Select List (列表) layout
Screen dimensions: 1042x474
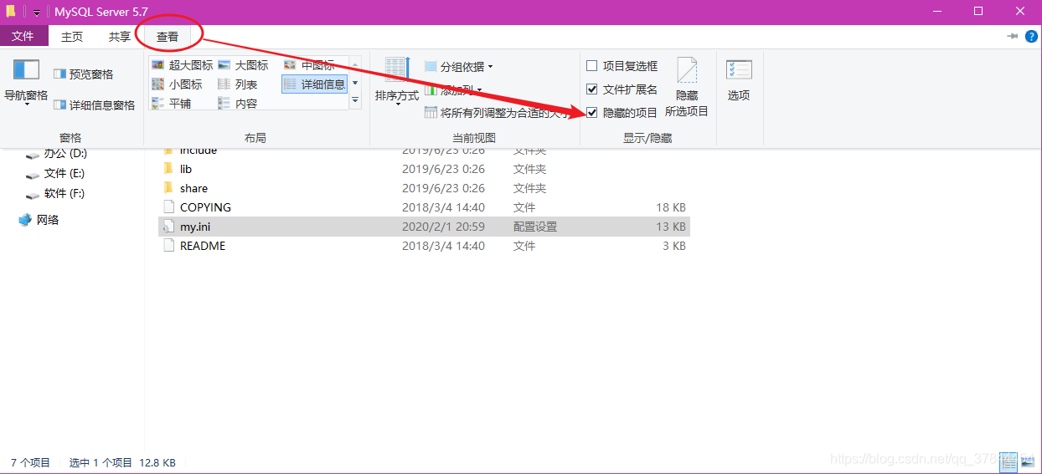coord(237,84)
